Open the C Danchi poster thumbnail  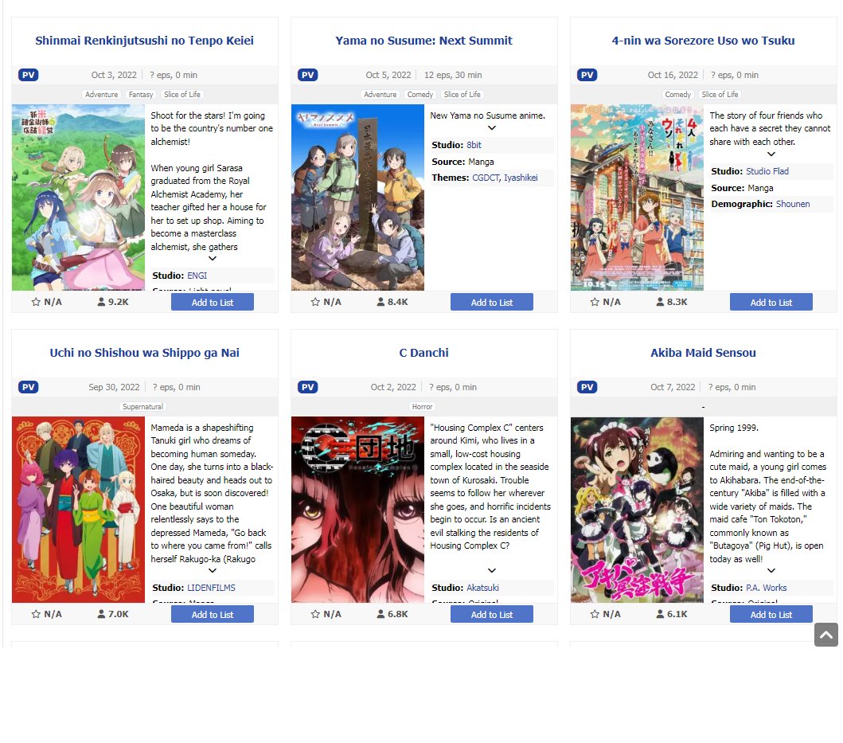357,510
